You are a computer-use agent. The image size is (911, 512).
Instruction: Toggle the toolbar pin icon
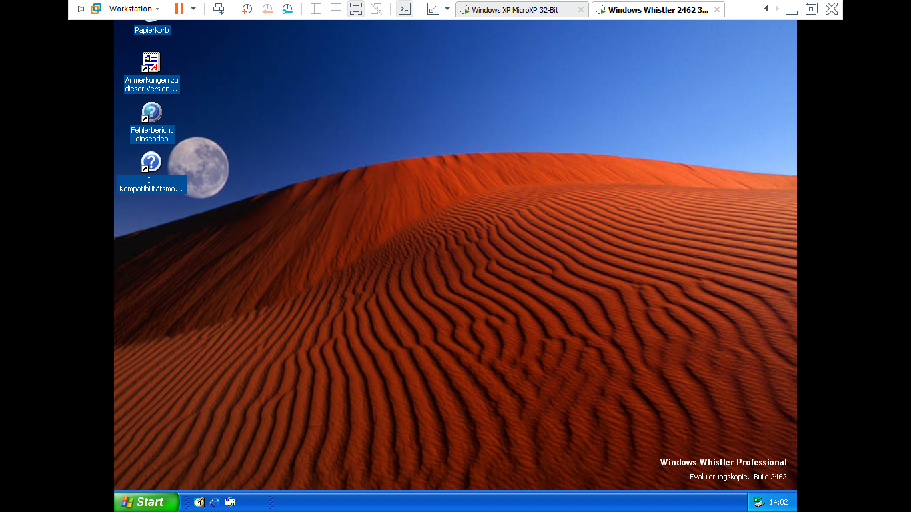79,9
